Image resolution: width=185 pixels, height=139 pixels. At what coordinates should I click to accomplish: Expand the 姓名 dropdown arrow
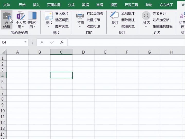(x=146, y=27)
